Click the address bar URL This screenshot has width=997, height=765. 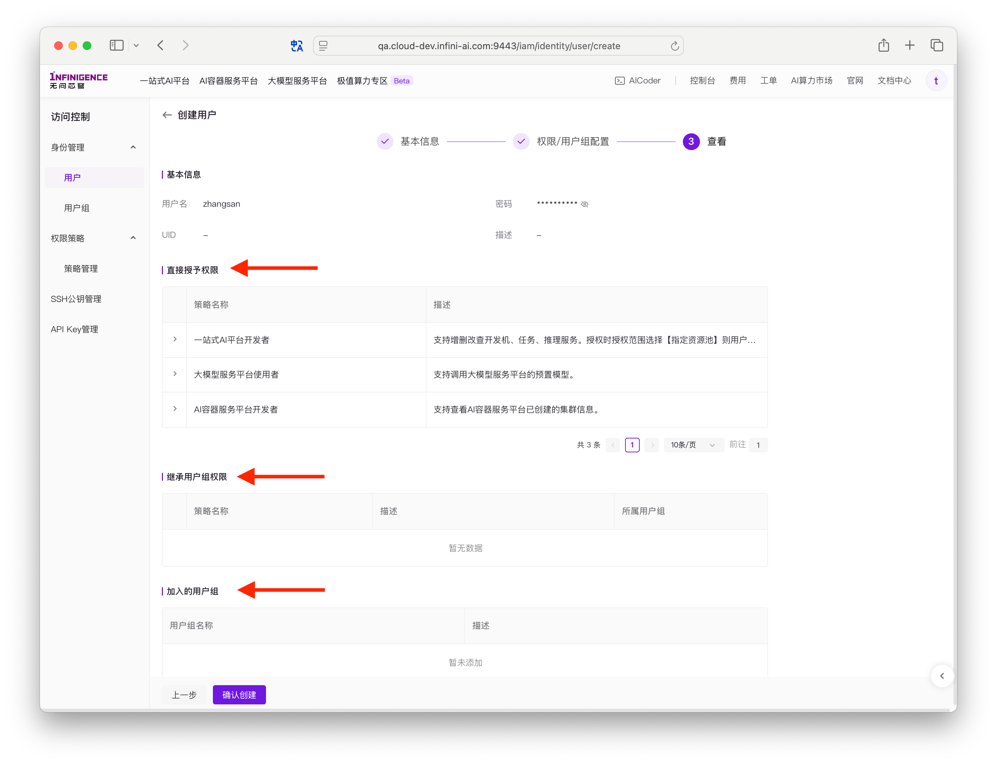click(x=499, y=46)
